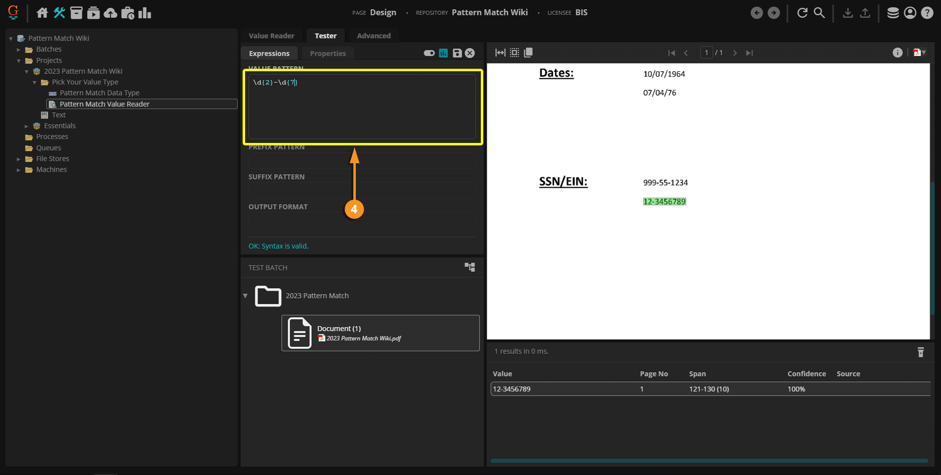This screenshot has height=475, width=941.
Task: Open the help question mark icon
Action: coord(927,13)
